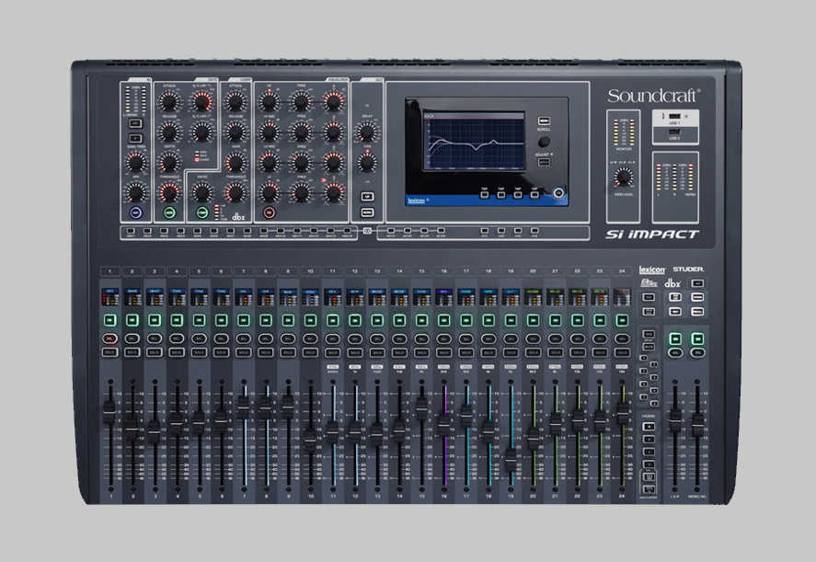816x562 pixels.
Task: Click the upper graphic EQ button below layer D
Action: point(649,476)
